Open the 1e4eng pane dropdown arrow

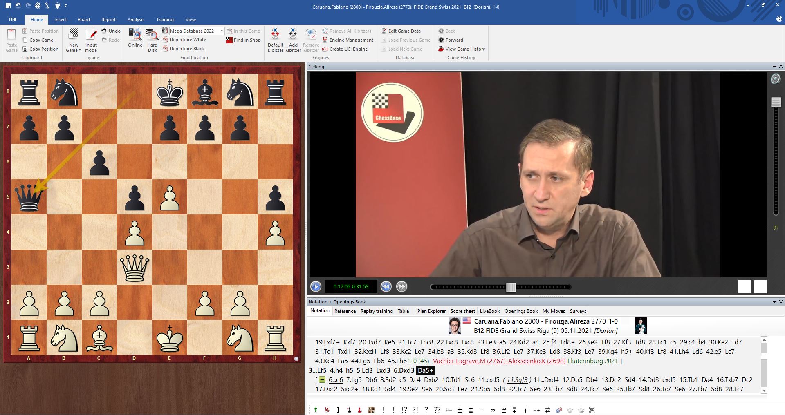pos(774,67)
